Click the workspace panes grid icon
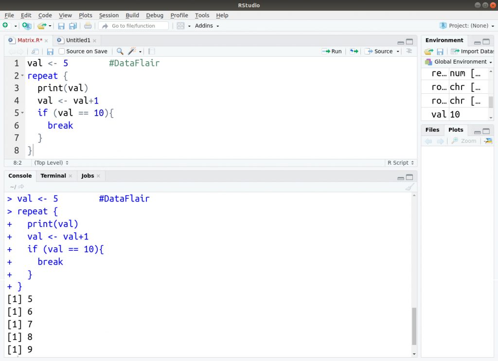This screenshot has height=361, width=498. point(180,26)
